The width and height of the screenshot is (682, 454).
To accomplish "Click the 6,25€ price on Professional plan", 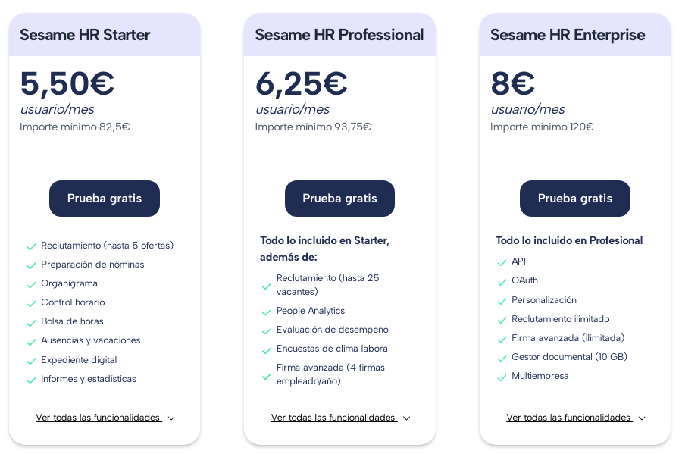I will point(301,83).
